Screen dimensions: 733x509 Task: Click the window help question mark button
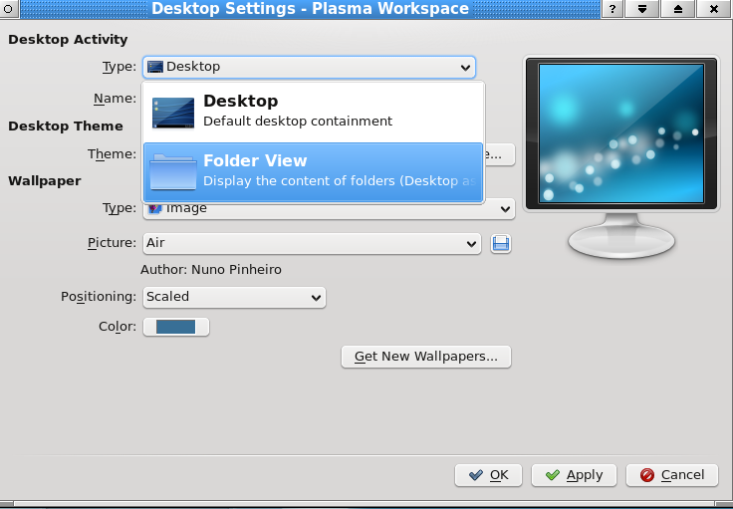pyautogui.click(x=611, y=9)
